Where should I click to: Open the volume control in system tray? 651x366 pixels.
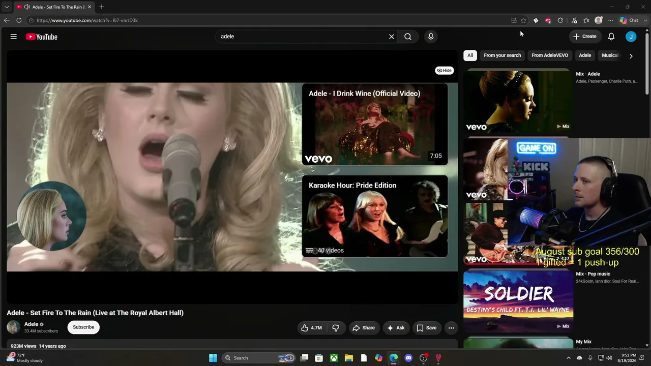[x=609, y=358]
